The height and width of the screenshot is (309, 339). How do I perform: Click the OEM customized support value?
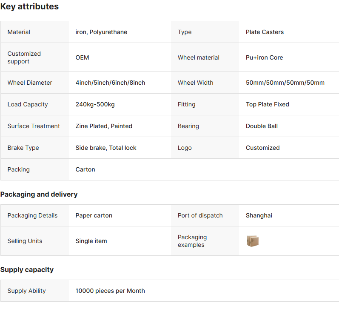(82, 57)
